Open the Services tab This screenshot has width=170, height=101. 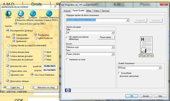(105, 11)
